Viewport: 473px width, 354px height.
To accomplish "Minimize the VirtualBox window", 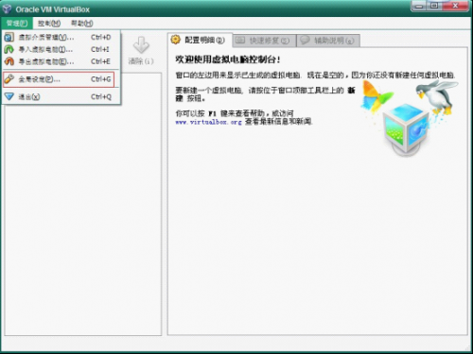I will coord(419,6).
